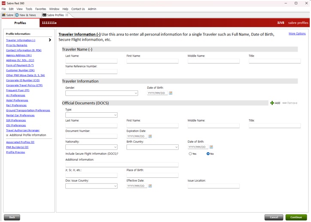311x222 pixels.
Task: Open the Effective Date calendar picker icon
Action: [x=150, y=186]
